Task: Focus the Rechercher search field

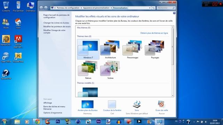Action: point(166,8)
